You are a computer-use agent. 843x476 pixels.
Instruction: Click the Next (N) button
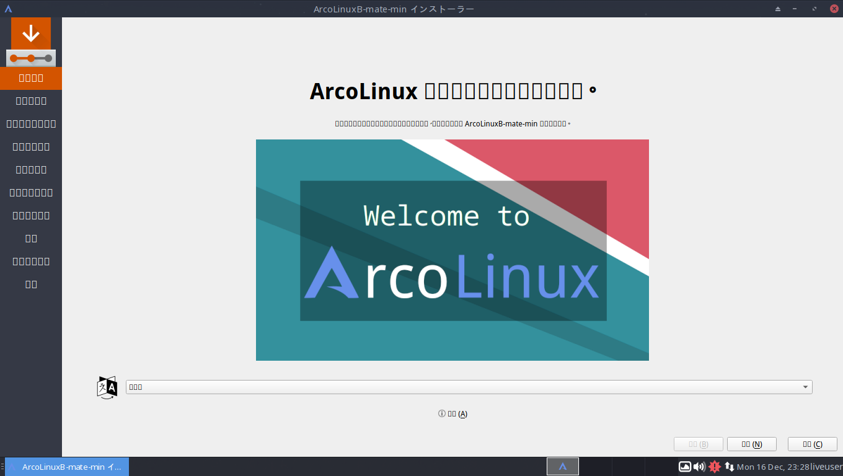(x=751, y=444)
